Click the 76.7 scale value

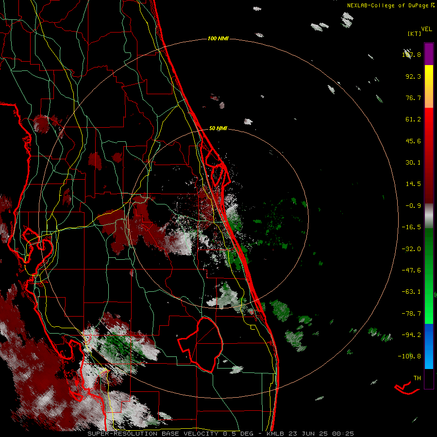click(413, 98)
